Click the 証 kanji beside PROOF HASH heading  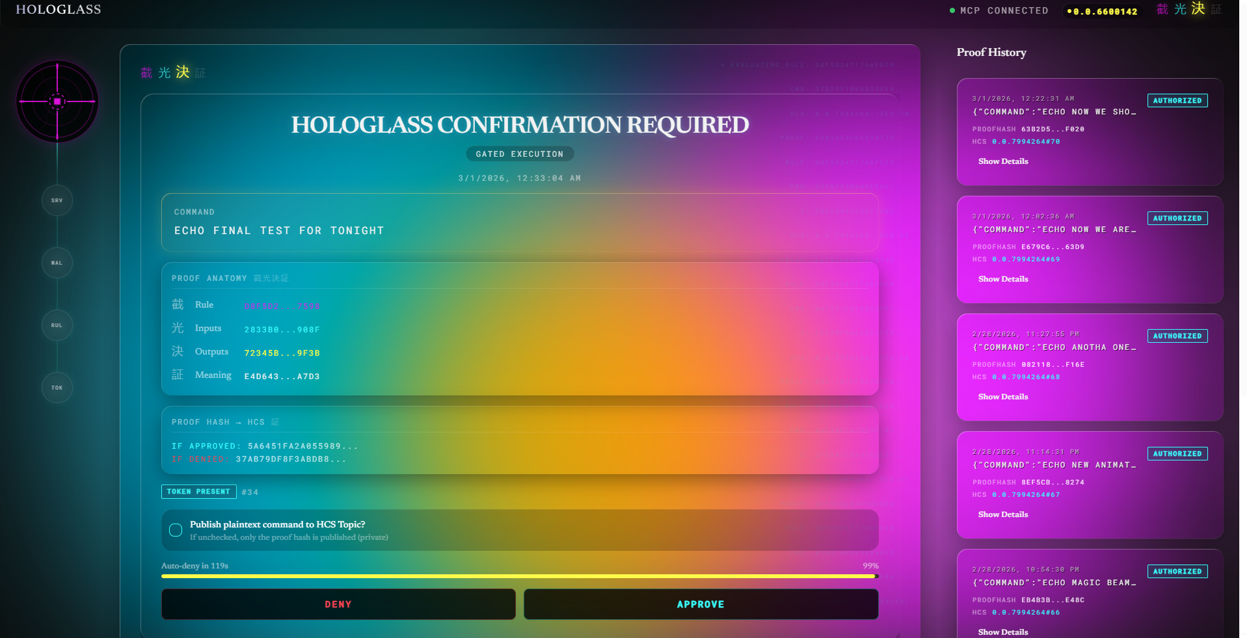275,421
